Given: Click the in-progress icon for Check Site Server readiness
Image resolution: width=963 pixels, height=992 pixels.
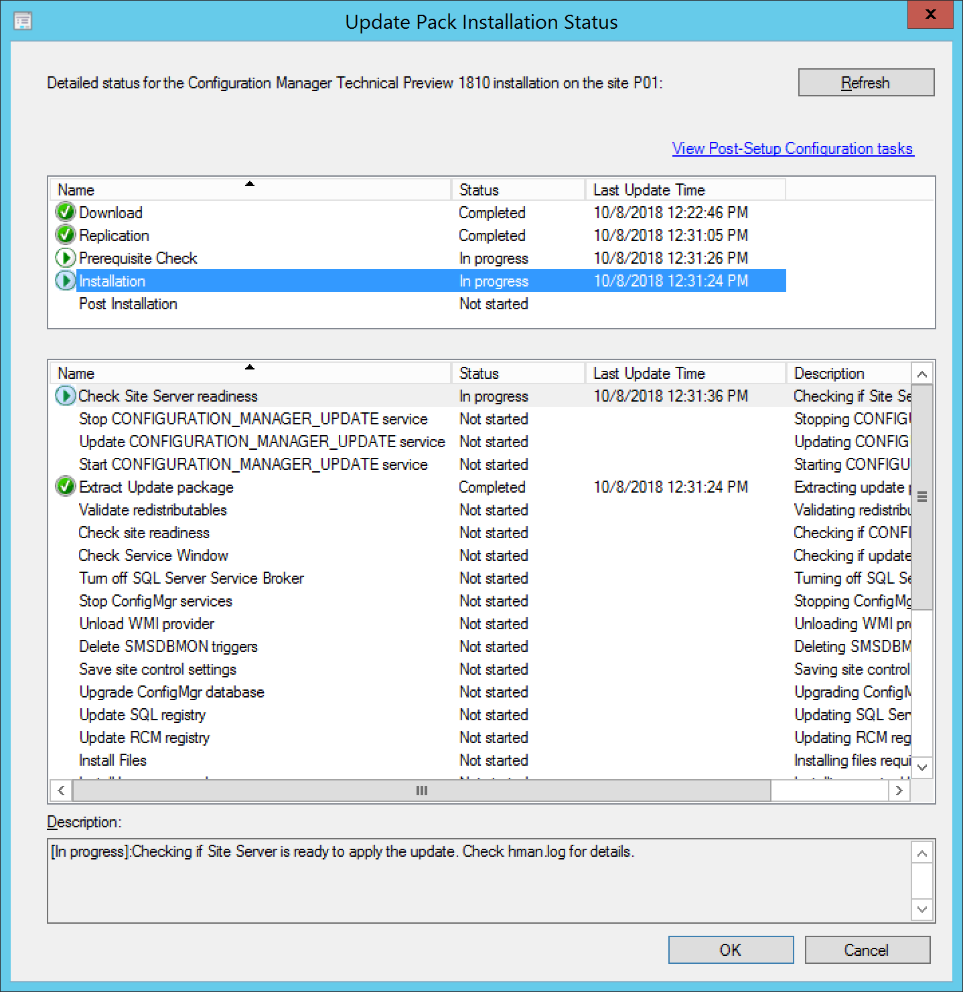Looking at the screenshot, I should tap(65, 396).
